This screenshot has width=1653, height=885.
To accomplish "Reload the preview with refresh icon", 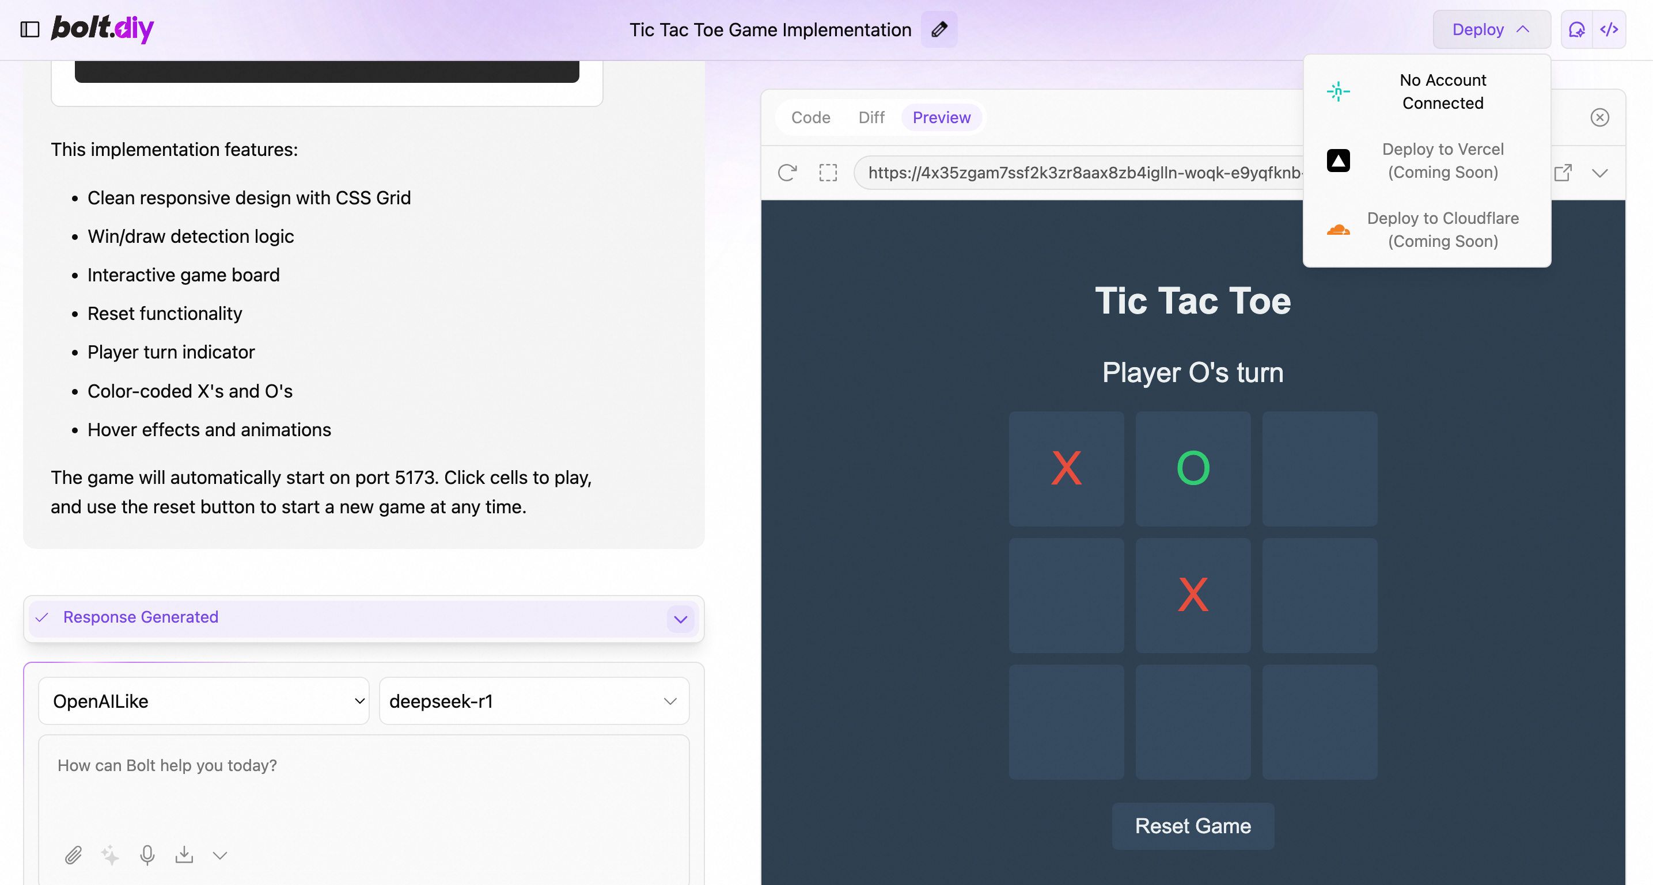I will (x=787, y=173).
